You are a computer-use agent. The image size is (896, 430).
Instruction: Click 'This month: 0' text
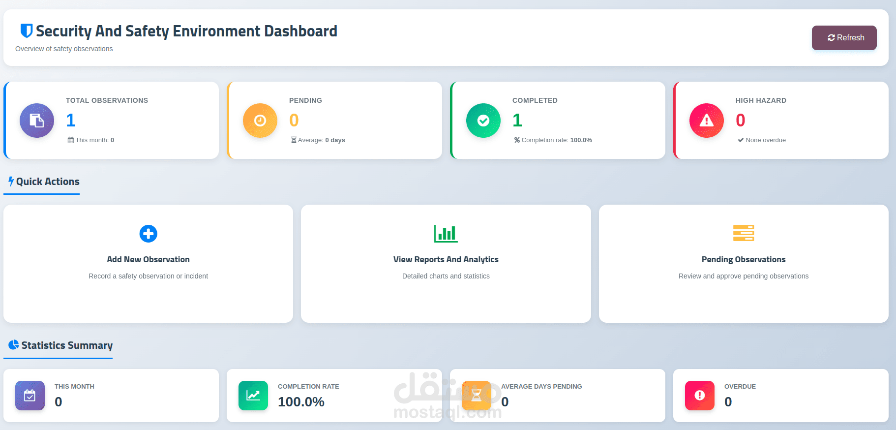[95, 140]
